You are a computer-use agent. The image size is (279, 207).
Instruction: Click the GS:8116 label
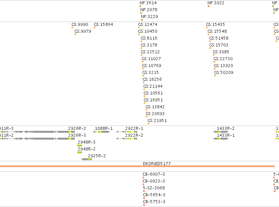(149, 38)
